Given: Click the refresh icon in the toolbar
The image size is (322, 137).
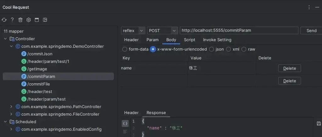Looking at the screenshot, I should 4,20.
